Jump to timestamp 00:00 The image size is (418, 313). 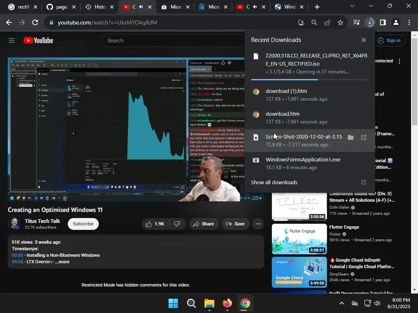pyautogui.click(x=17, y=255)
